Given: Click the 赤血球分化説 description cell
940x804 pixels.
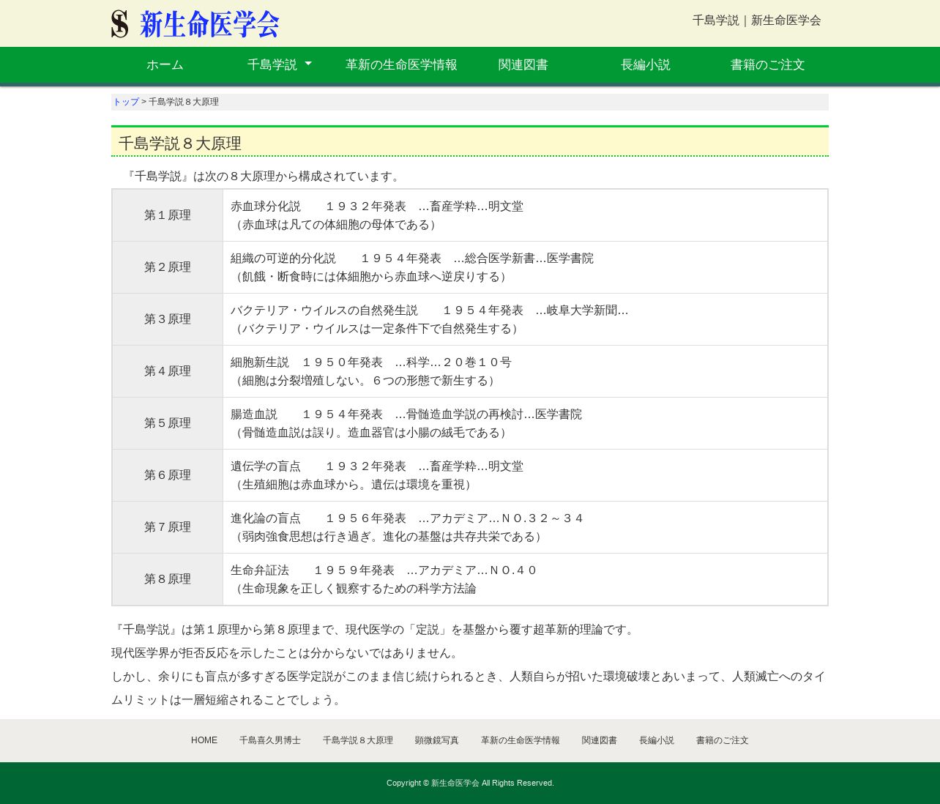Looking at the screenshot, I should (525, 215).
